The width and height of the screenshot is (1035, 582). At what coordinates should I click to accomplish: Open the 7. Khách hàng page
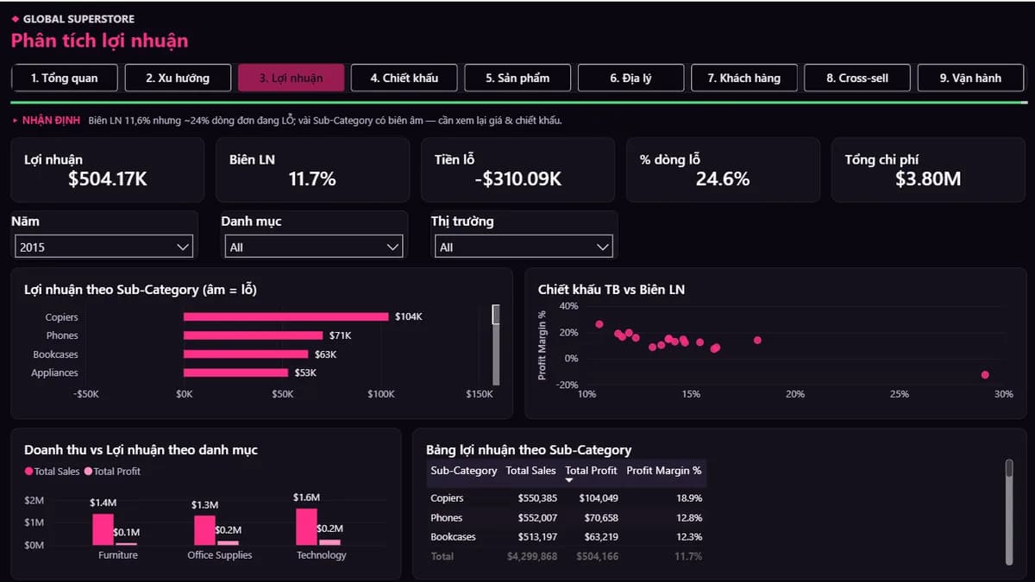pos(743,78)
